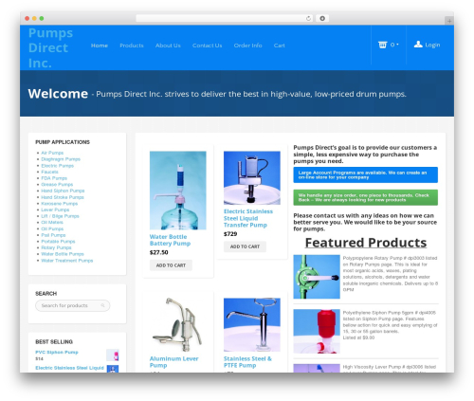This screenshot has width=474, height=401.
Task: Add Water Bottle Battery Pump to cart
Action: [x=171, y=265]
